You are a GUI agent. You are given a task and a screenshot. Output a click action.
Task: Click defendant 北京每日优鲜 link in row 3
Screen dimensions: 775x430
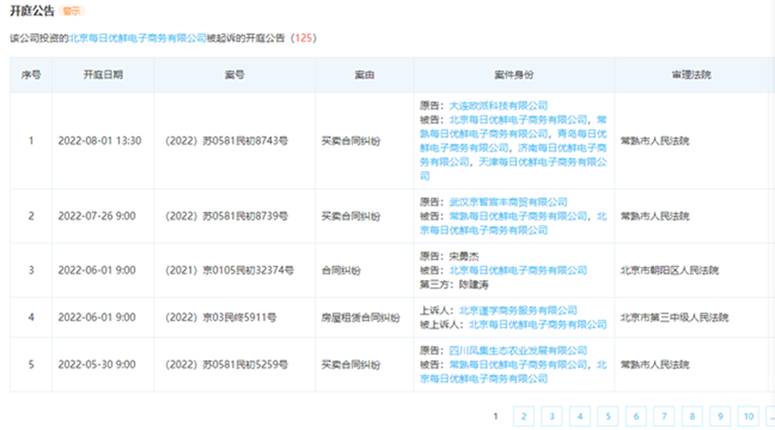pyautogui.click(x=518, y=270)
